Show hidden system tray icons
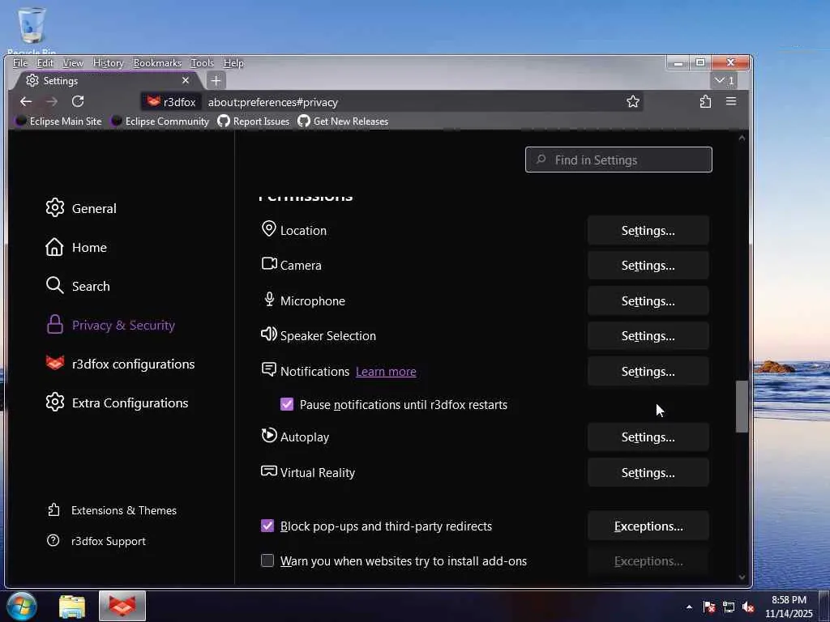 coord(689,607)
